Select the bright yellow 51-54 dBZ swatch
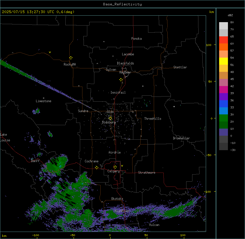245x239 pixels. tap(223, 61)
